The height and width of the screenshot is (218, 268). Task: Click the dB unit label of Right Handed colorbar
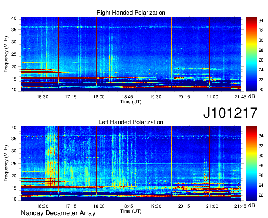251,96
